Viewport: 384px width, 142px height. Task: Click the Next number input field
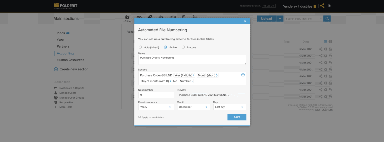(156, 95)
